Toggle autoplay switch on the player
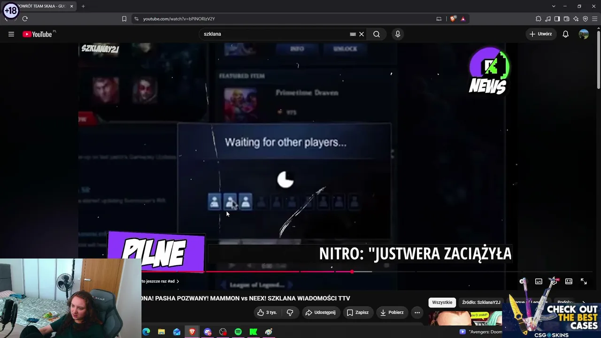601x338 pixels. [523, 281]
